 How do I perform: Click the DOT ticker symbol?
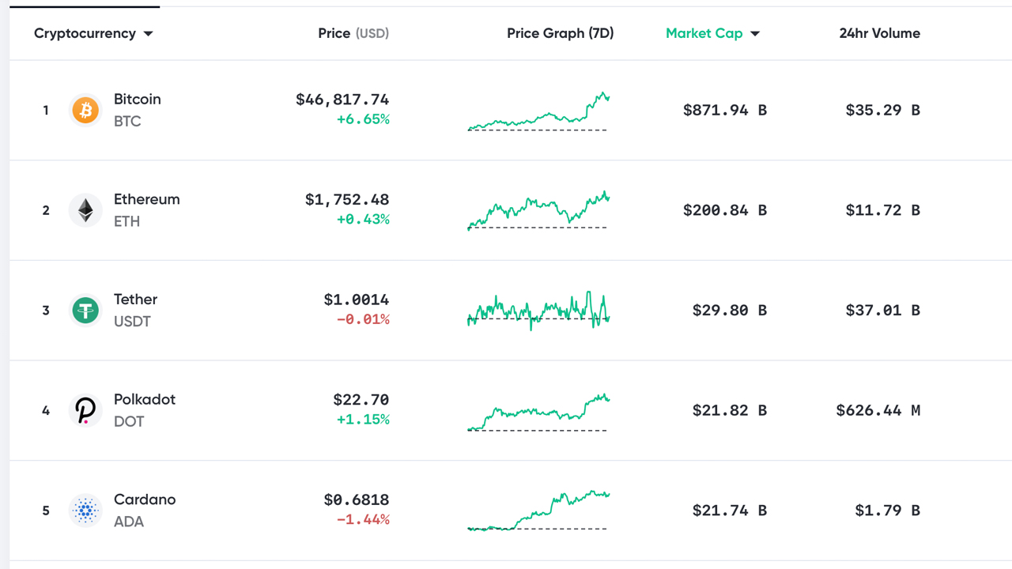coord(129,421)
